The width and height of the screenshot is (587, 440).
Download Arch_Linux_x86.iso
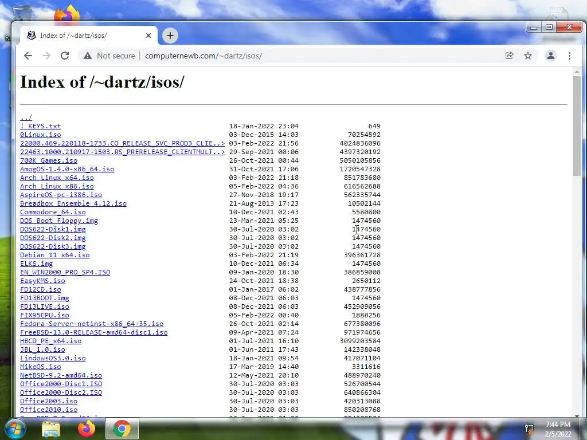[x=57, y=186]
